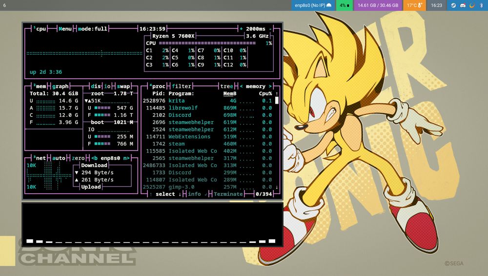Select steamwebhelper process with PID 2565
The height and width of the screenshot is (276, 488).
[207, 158]
